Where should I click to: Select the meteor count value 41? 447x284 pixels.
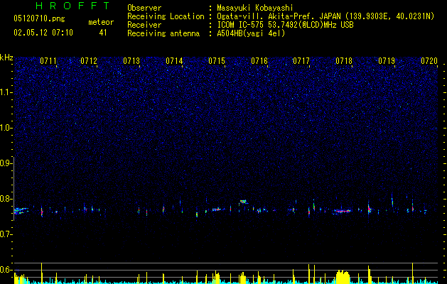tap(103, 33)
